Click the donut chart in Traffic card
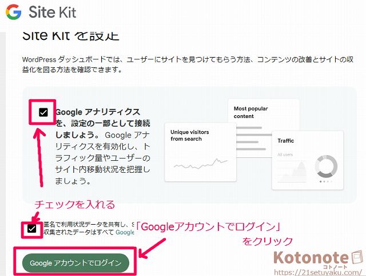The width and height of the screenshot is (366, 276). click(x=326, y=167)
